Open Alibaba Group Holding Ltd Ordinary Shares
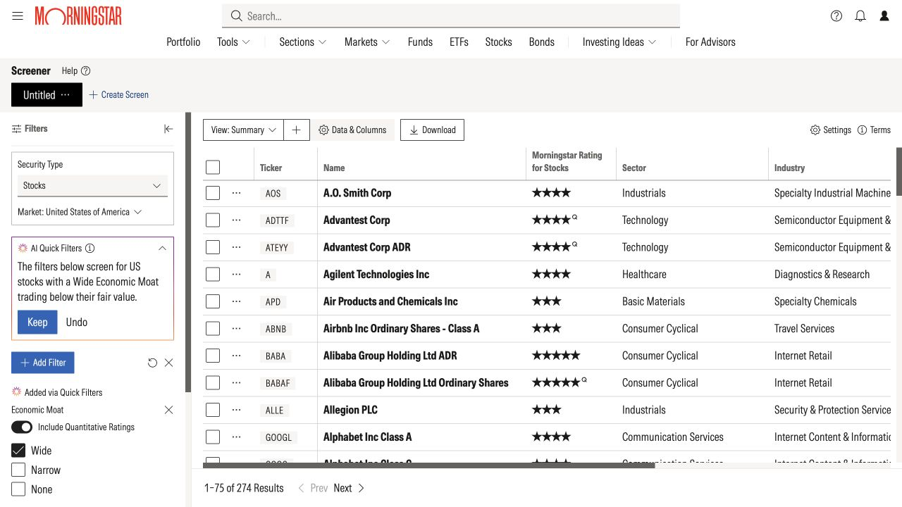This screenshot has width=902, height=507. coord(416,383)
